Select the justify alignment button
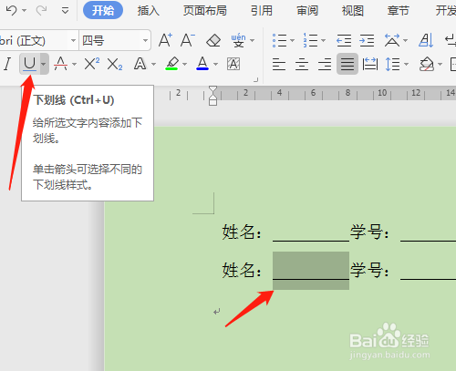 [x=347, y=64]
